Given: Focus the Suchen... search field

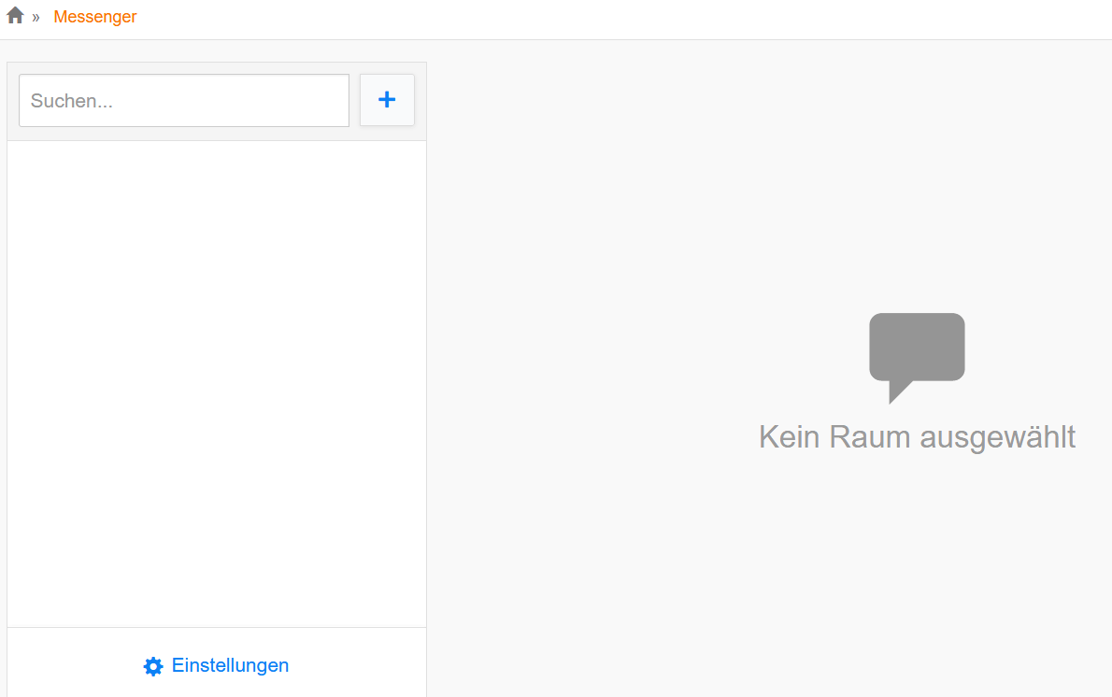Looking at the screenshot, I should pos(184,101).
